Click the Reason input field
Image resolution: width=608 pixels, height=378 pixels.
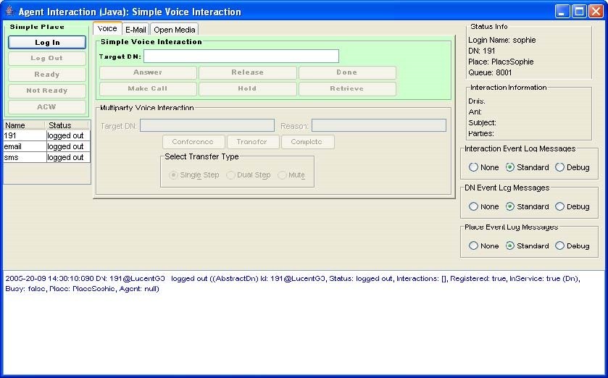379,125
